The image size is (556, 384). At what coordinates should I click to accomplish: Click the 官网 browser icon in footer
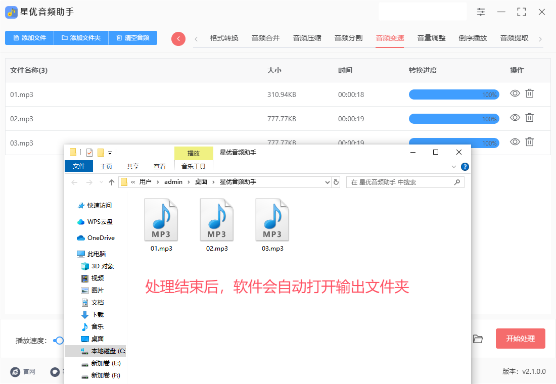(15, 371)
